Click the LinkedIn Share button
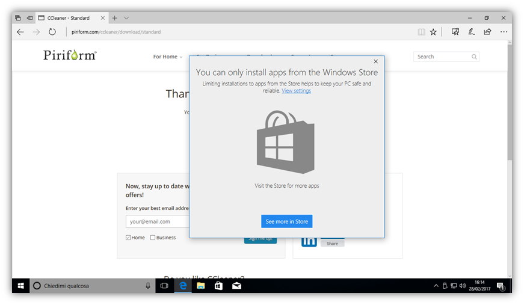This screenshot has height=305, width=524. (x=332, y=244)
